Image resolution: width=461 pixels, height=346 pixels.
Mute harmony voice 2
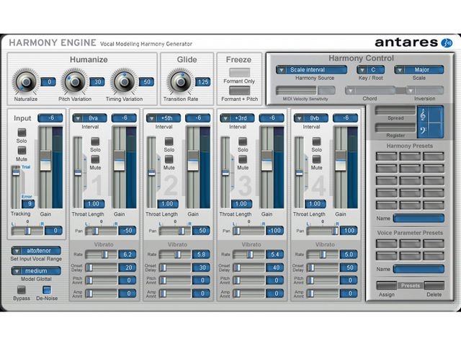(169, 159)
